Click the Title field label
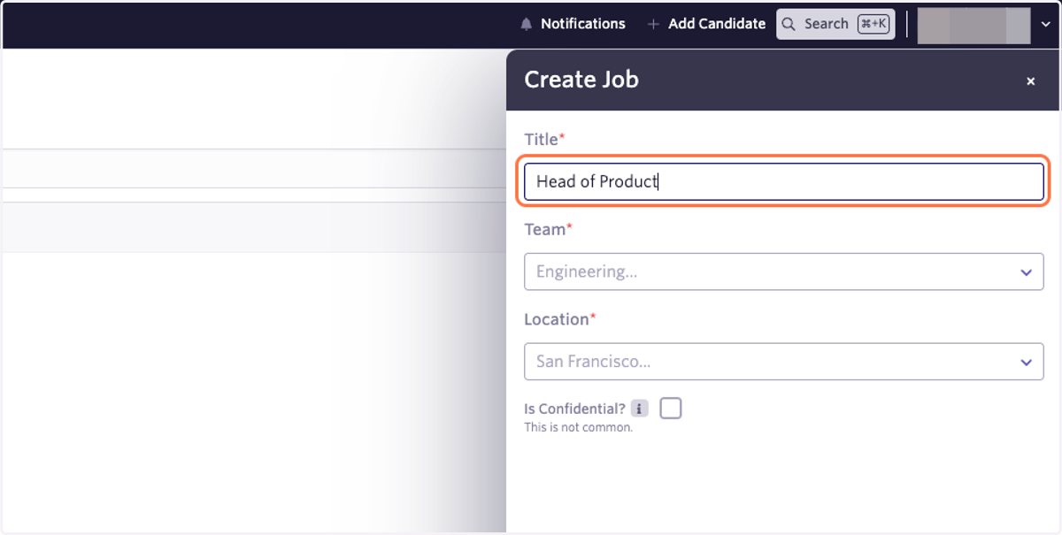 [x=544, y=139]
